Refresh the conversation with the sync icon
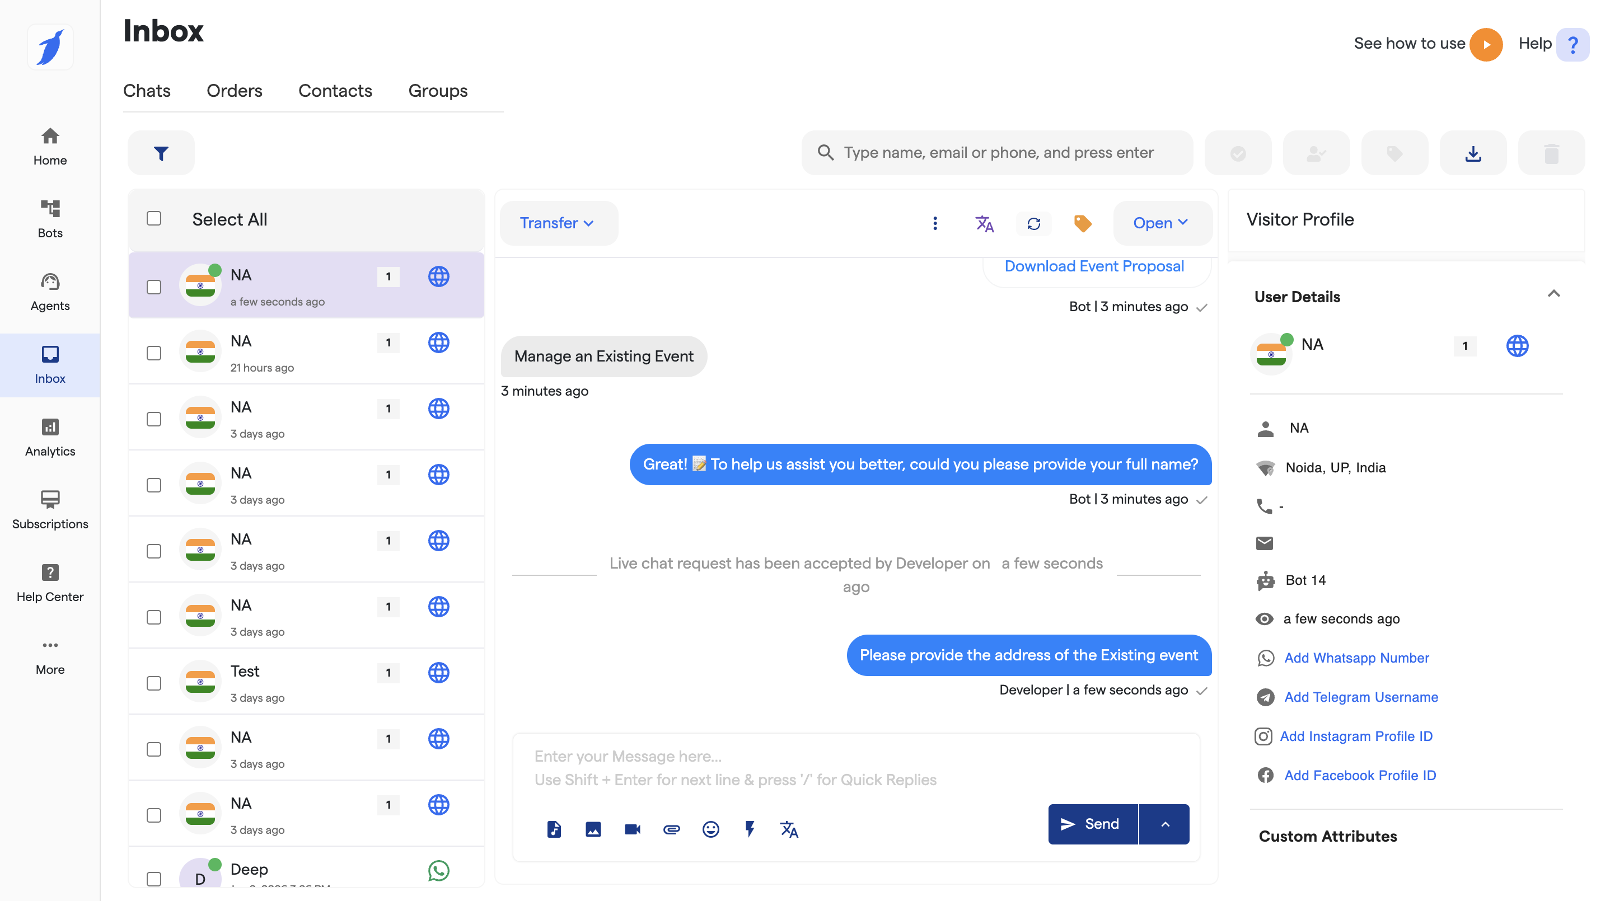The width and height of the screenshot is (1610, 901). pyautogui.click(x=1033, y=223)
